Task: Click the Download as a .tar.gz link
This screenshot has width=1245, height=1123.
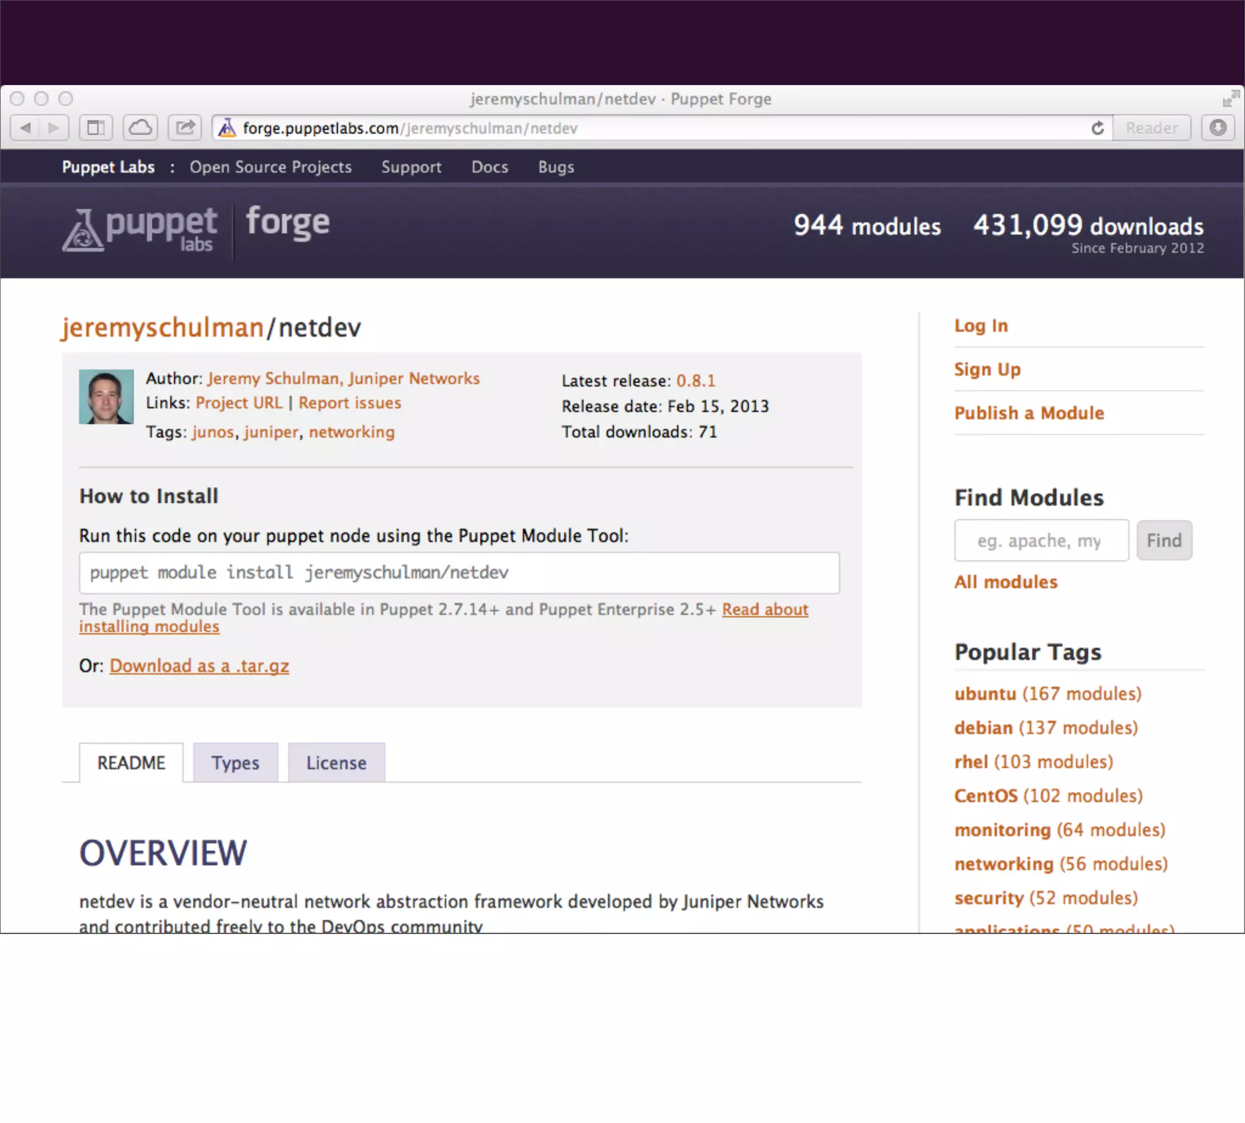Action: 199,666
